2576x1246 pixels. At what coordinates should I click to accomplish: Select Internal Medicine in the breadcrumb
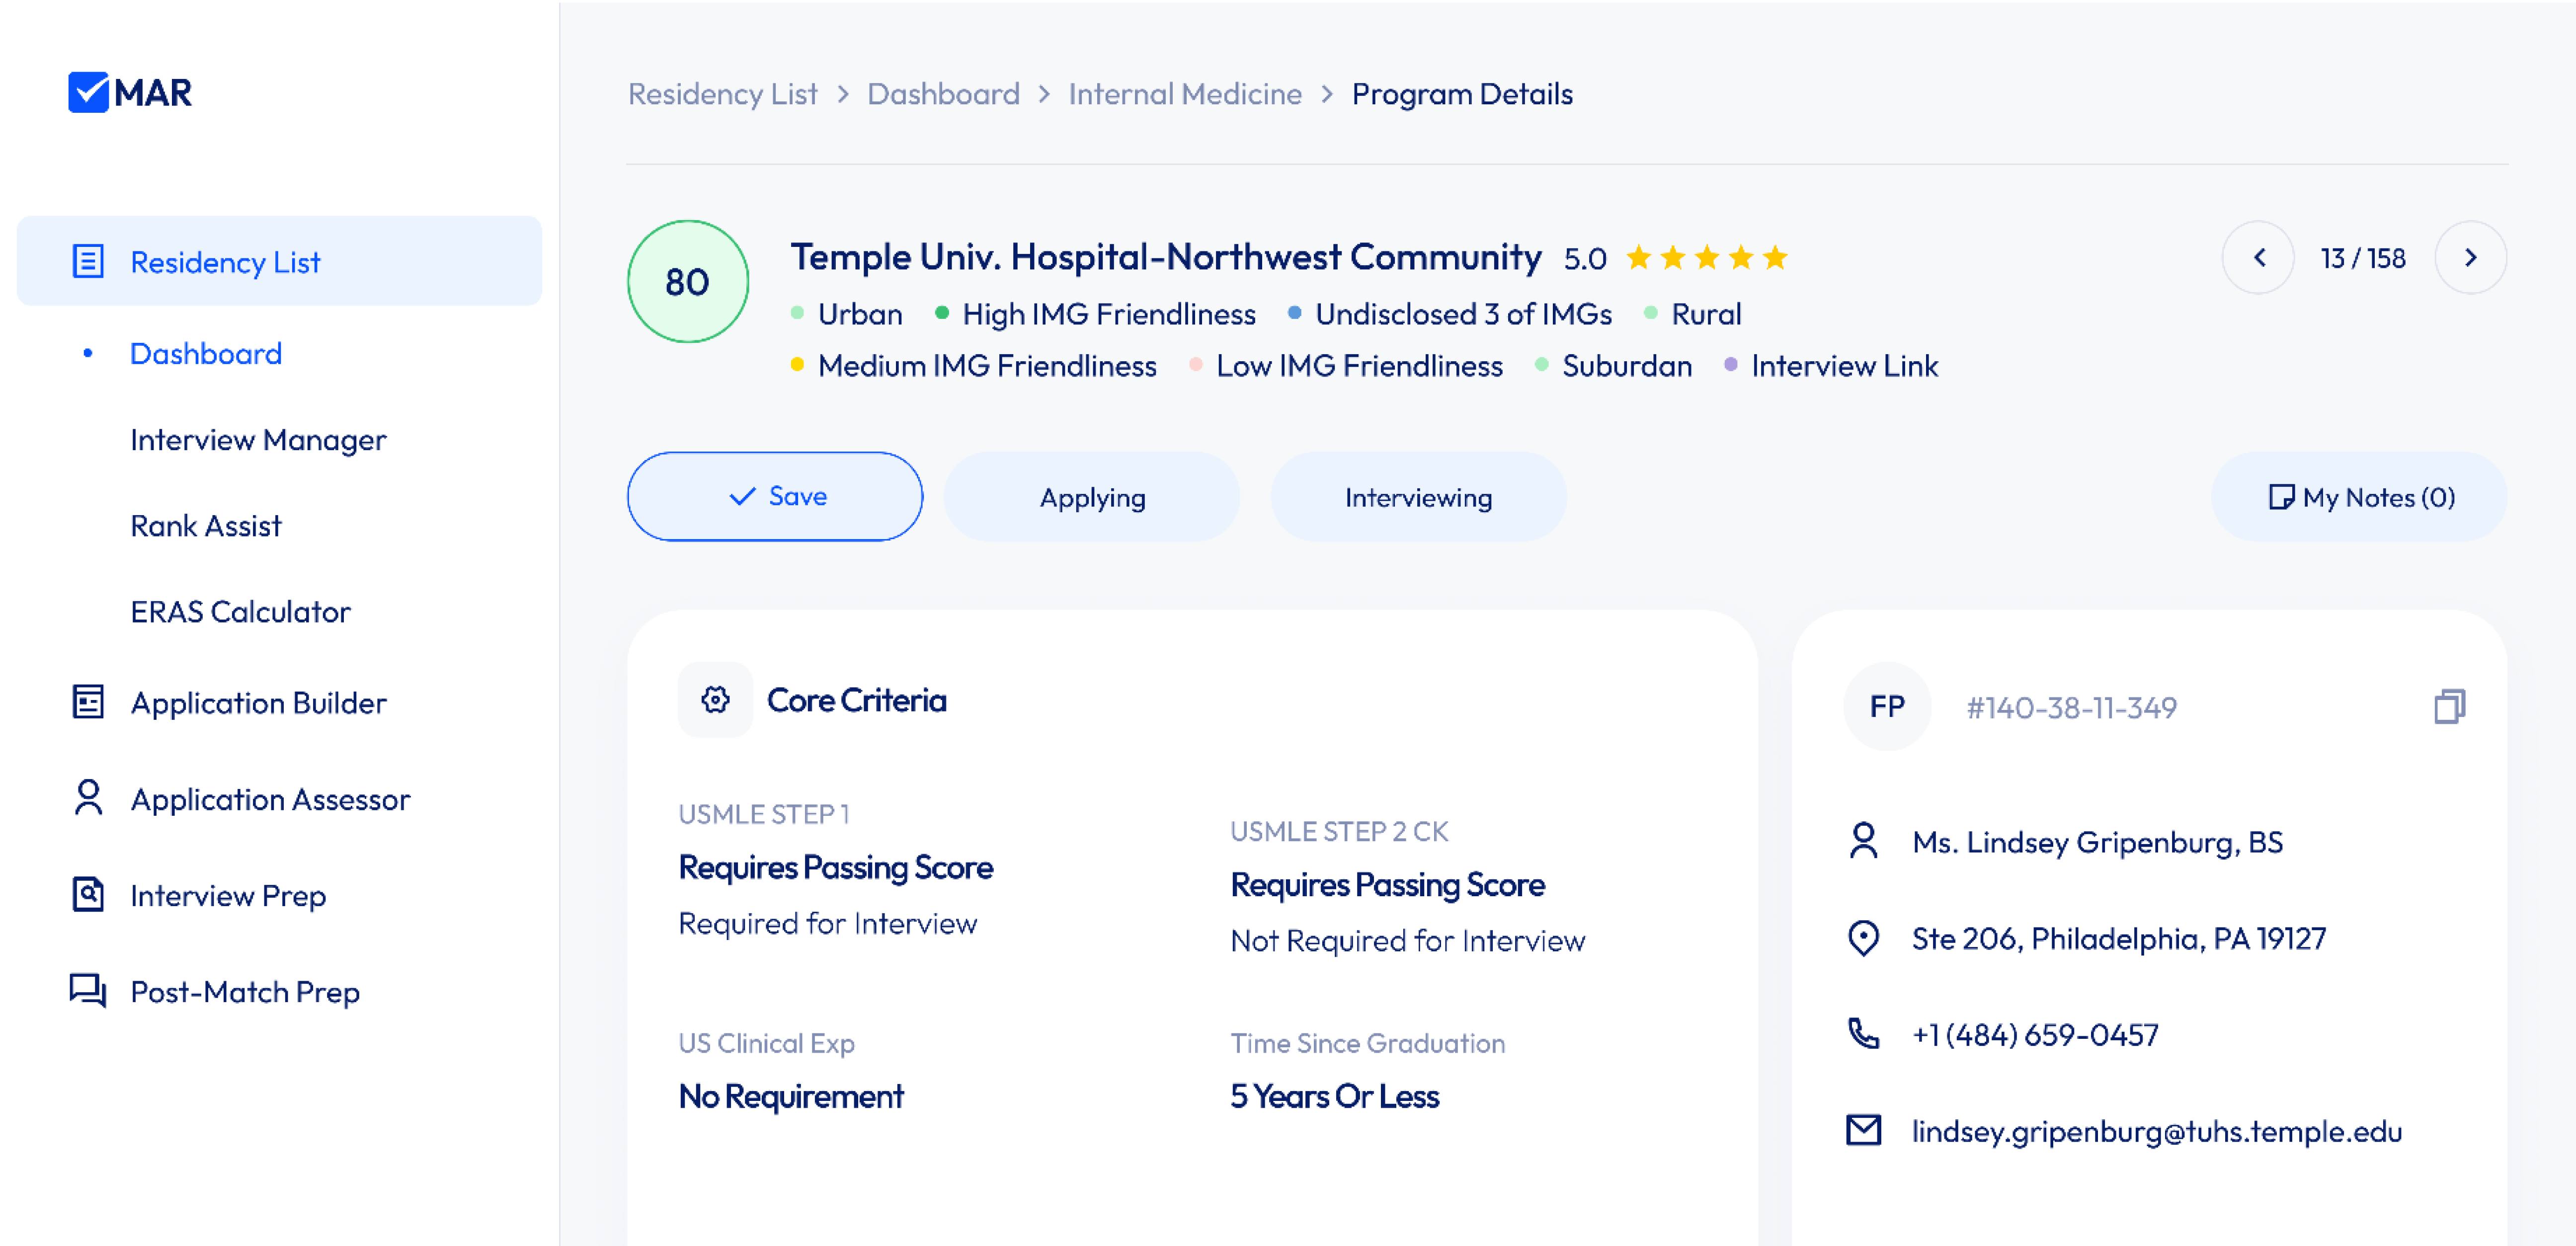pos(1185,93)
